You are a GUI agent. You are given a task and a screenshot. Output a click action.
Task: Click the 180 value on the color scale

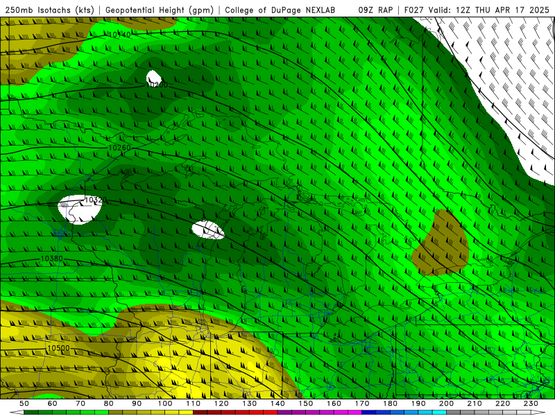(x=390, y=404)
